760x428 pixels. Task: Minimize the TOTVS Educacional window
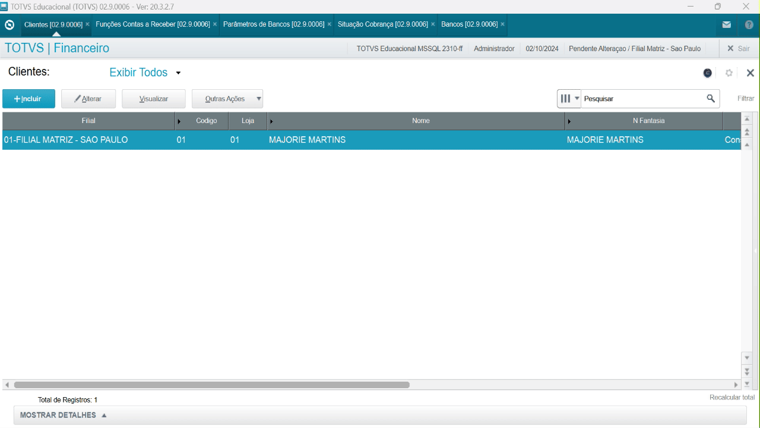click(691, 7)
